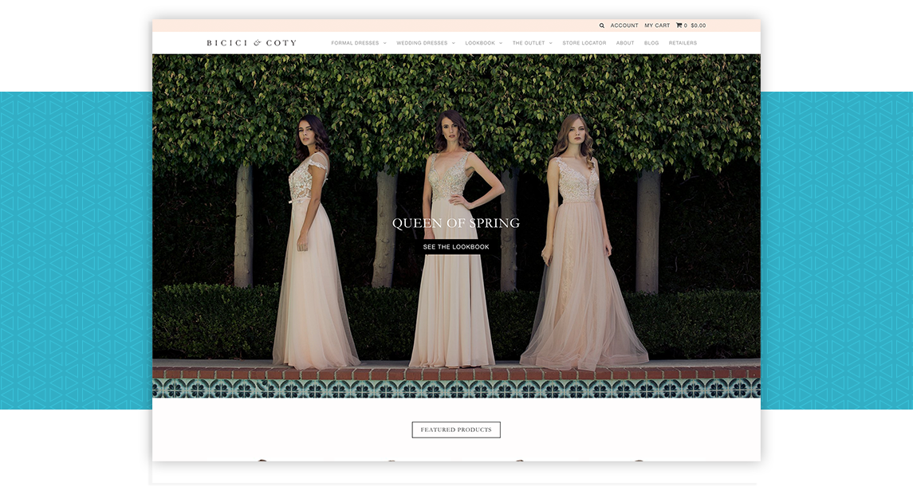Open the Formal Dresses menu
Screen dimensions: 913x502
(355, 43)
